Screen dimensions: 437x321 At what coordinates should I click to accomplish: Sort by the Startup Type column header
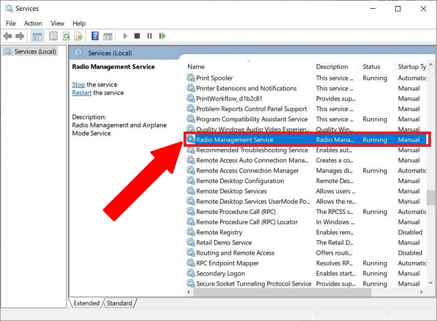412,66
